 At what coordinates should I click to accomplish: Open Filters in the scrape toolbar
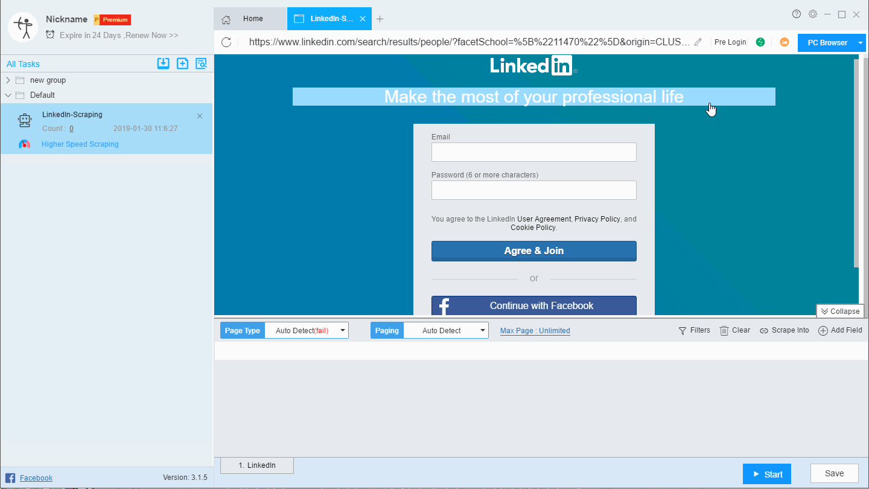click(x=694, y=330)
